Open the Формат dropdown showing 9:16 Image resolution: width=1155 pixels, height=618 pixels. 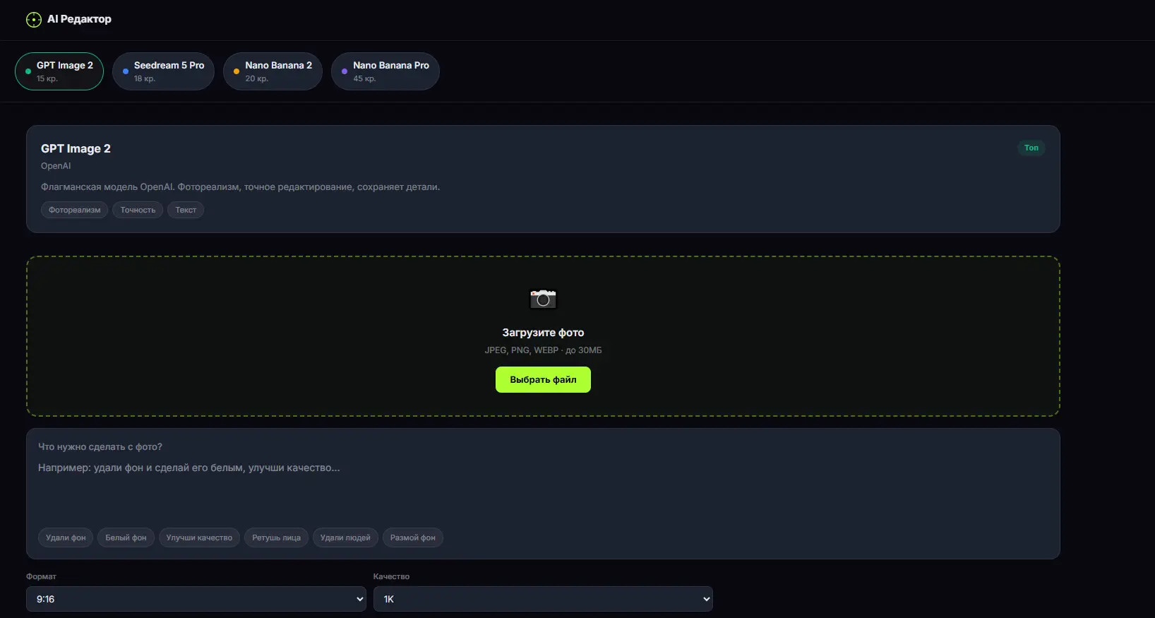click(x=196, y=599)
